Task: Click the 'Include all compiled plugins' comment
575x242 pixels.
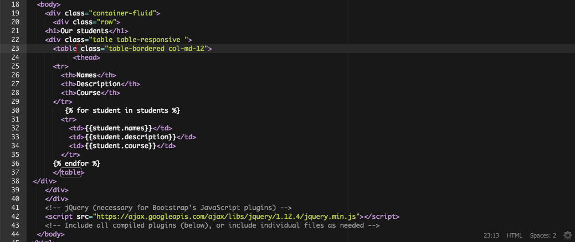Action: [212, 225]
